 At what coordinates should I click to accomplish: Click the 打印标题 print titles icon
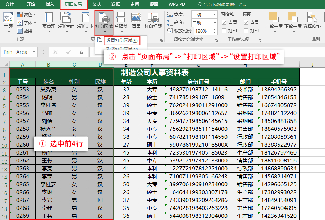(153, 17)
